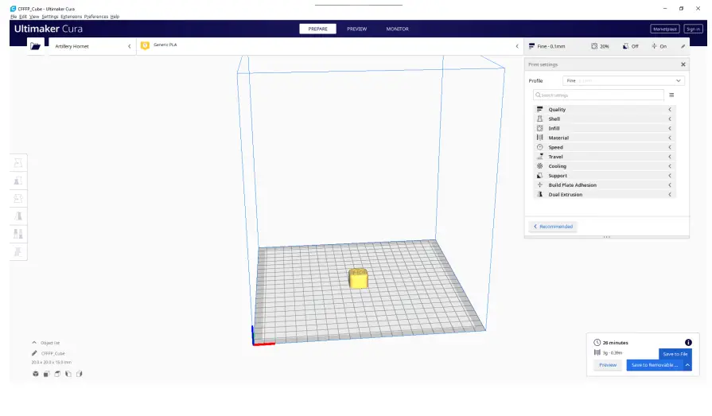Click the open file folder icon
This screenshot has height=416, width=712.
click(36, 46)
